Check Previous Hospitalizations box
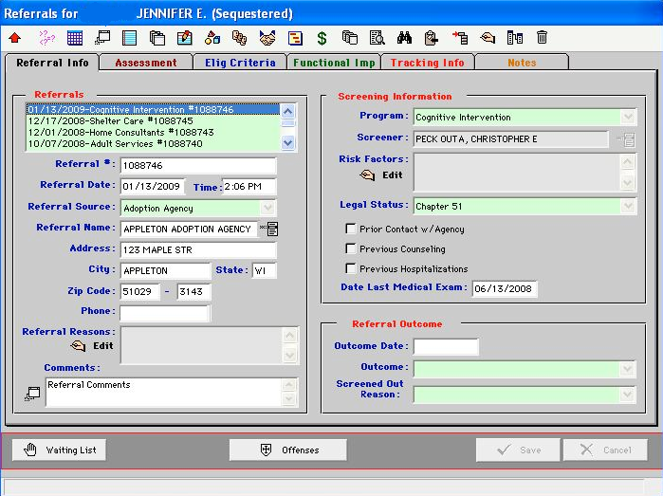663x496 pixels. [351, 268]
